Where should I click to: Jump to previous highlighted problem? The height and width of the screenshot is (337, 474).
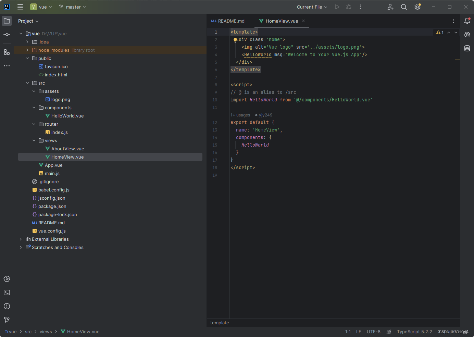tap(449, 33)
